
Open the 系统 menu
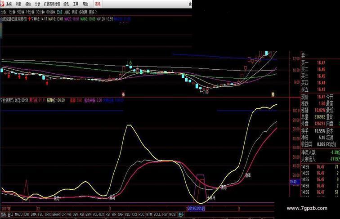pyautogui.click(x=9, y=4)
